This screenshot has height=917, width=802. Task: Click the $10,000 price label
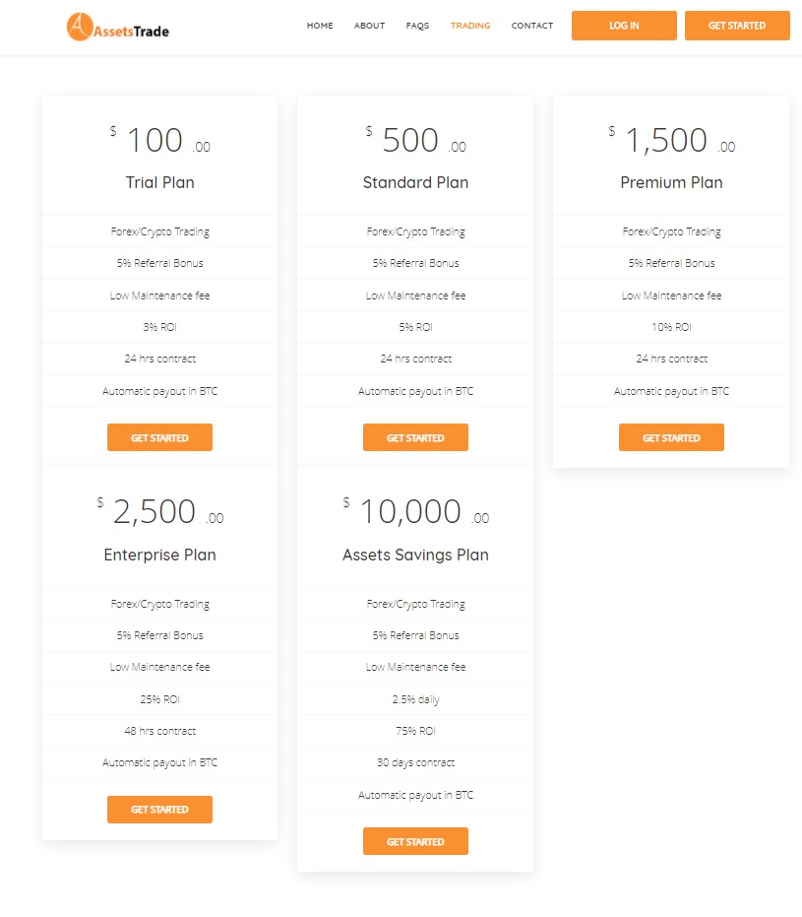(415, 512)
